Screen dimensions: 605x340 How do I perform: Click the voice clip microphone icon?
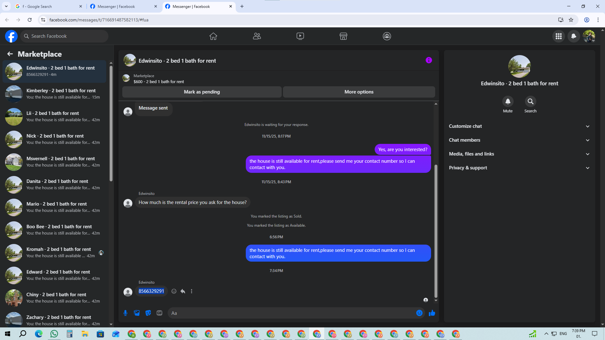click(125, 313)
